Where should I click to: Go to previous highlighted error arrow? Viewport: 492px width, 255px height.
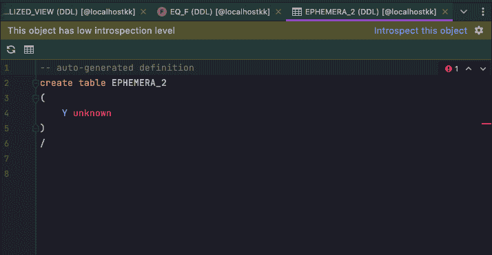tap(469, 69)
